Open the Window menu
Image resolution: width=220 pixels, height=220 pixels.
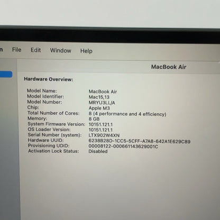pos(61,50)
